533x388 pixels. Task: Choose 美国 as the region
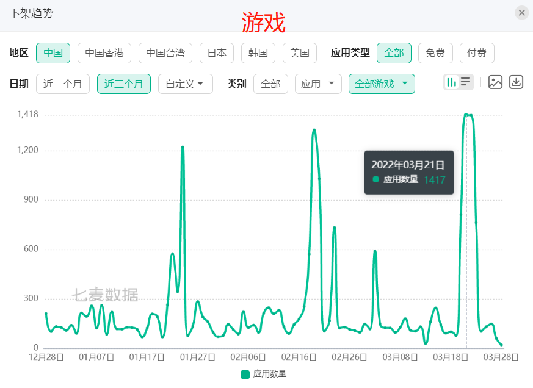(300, 53)
